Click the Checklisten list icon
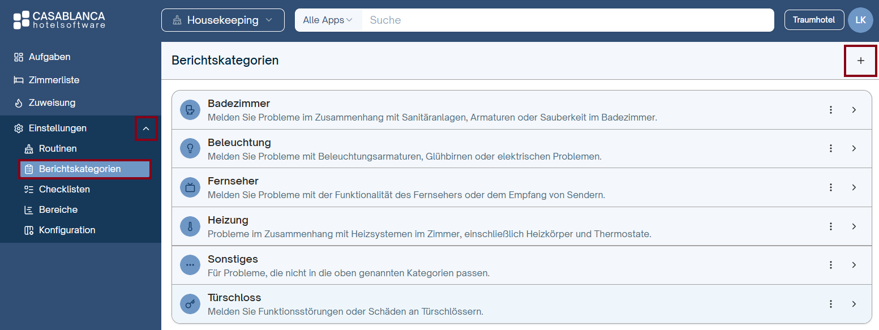879x330 pixels. coord(29,190)
